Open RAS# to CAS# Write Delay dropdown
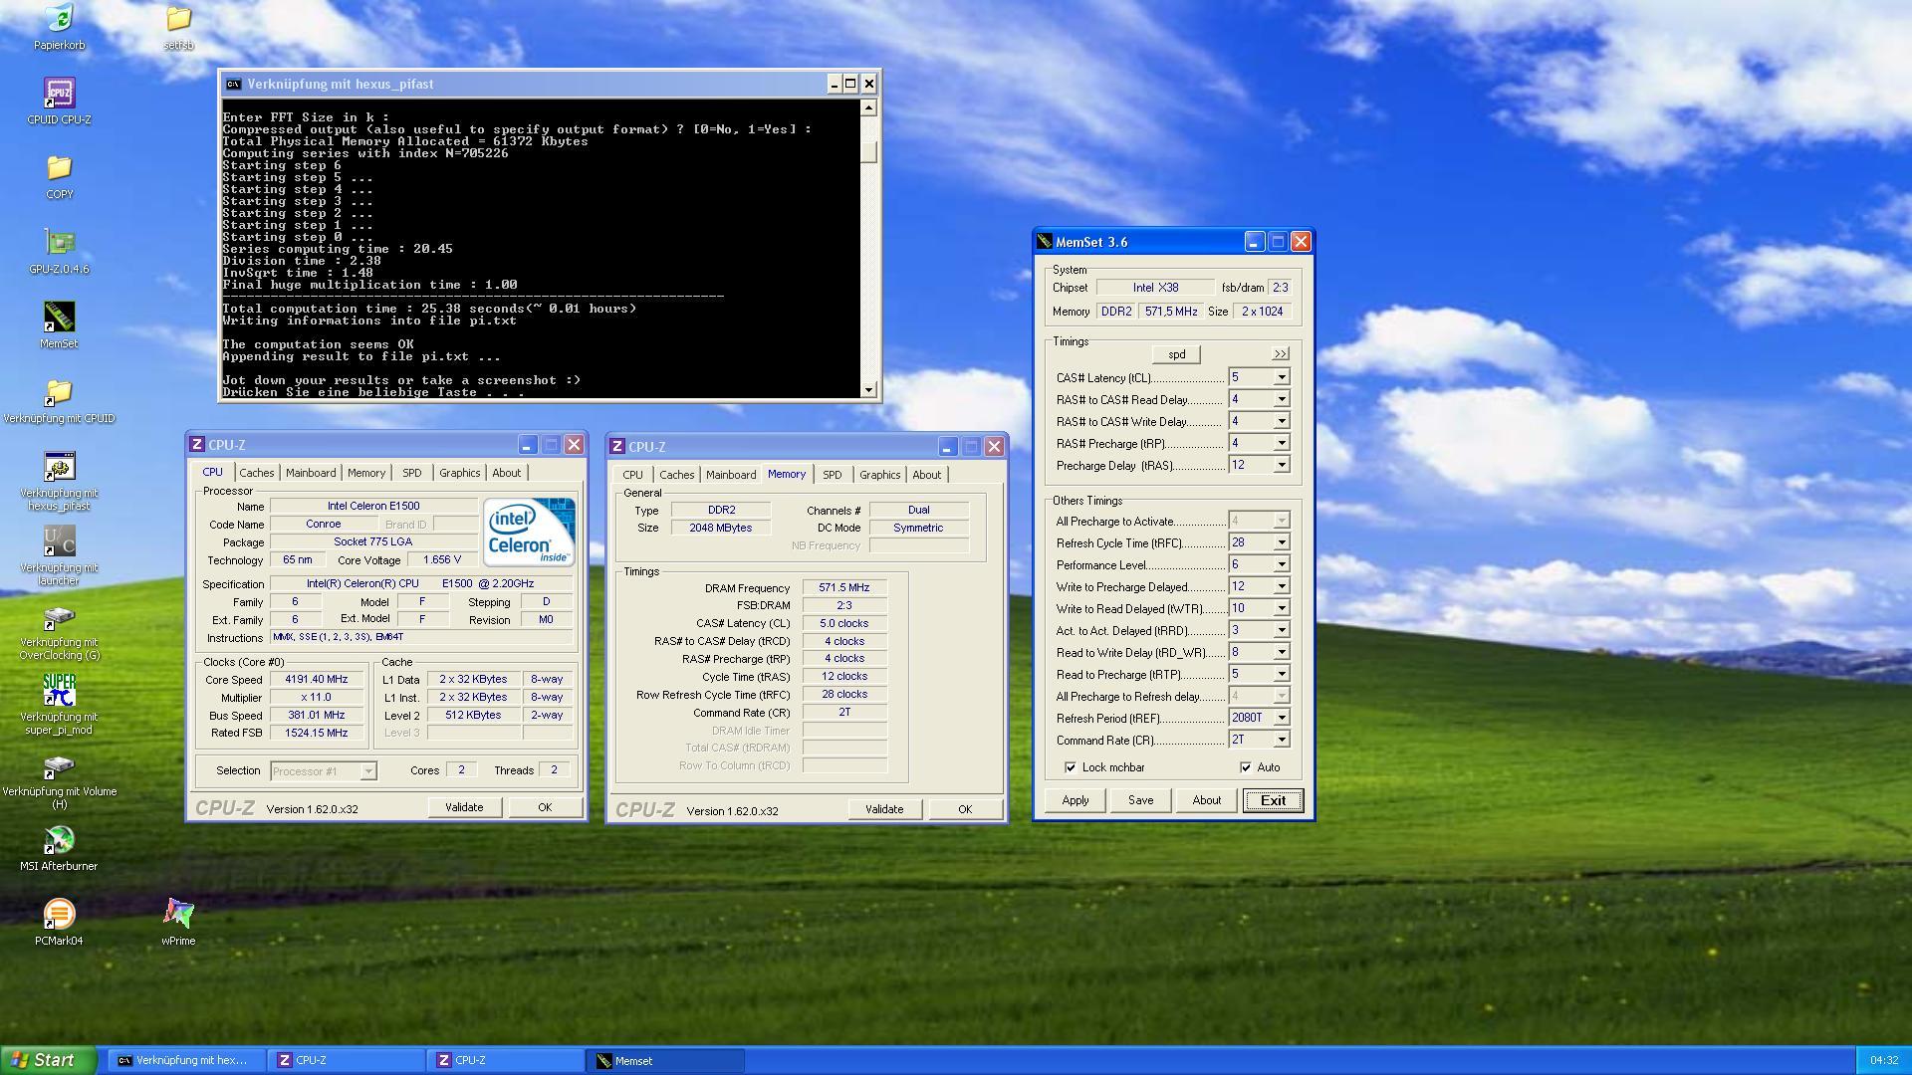Screen dimensions: 1912x1075 point(1282,422)
